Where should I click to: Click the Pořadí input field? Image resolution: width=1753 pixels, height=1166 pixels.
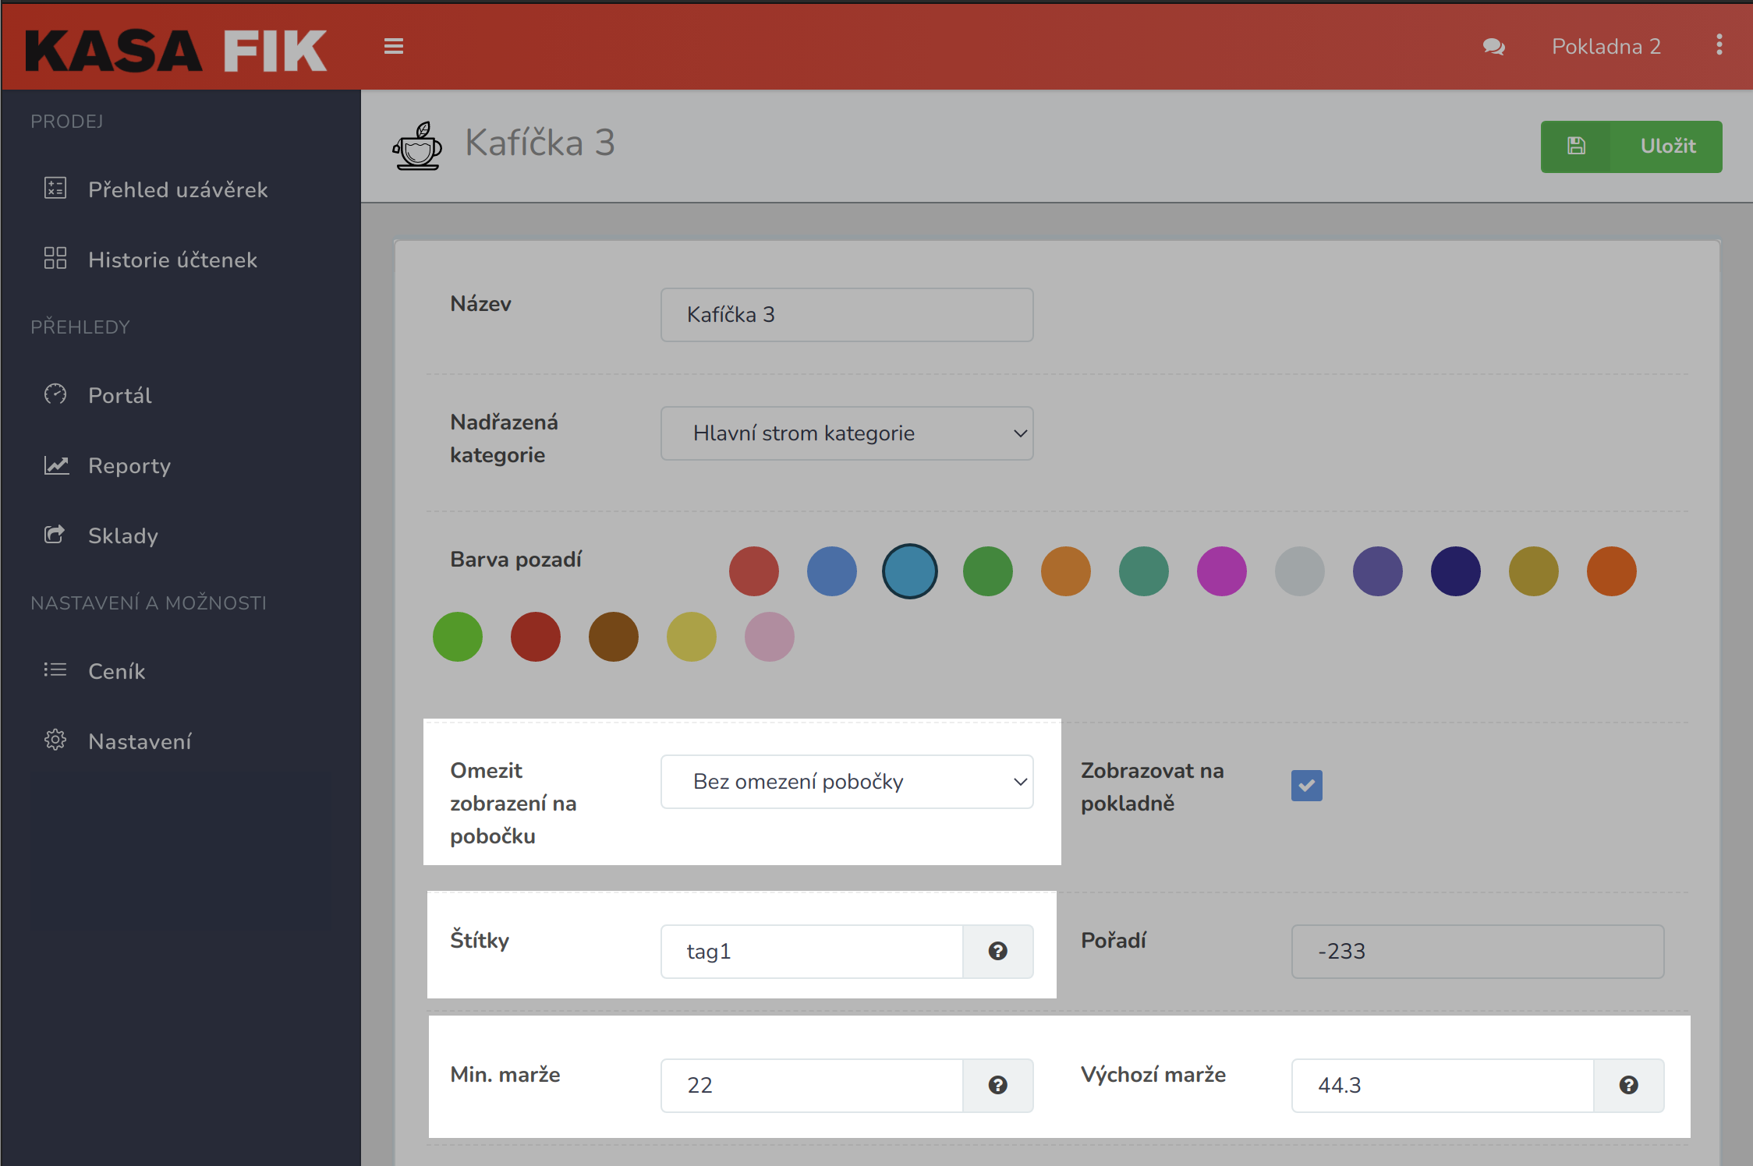coord(1478,952)
